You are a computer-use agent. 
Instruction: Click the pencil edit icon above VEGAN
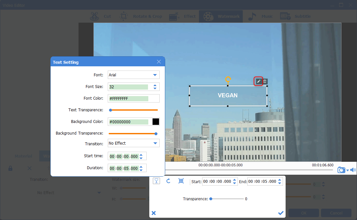(x=259, y=82)
